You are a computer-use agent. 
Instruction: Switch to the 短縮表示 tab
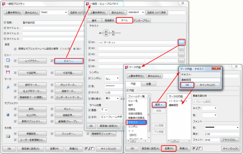pyautogui.click(x=109, y=20)
